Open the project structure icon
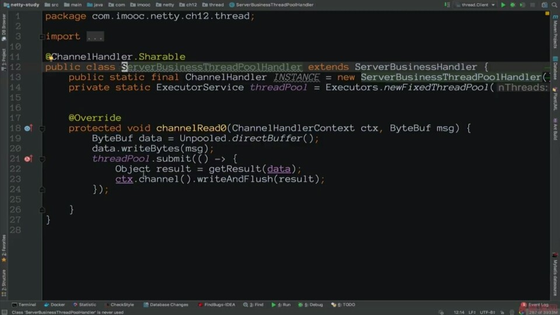The height and width of the screenshot is (315, 560). click(544, 5)
